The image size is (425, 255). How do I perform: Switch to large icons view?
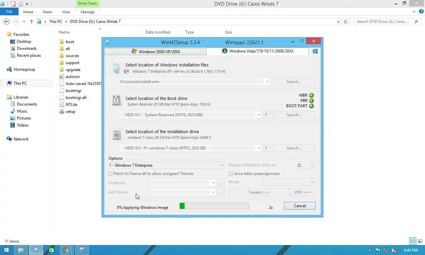point(420,241)
